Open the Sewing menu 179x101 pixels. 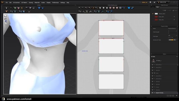(31, 3)
